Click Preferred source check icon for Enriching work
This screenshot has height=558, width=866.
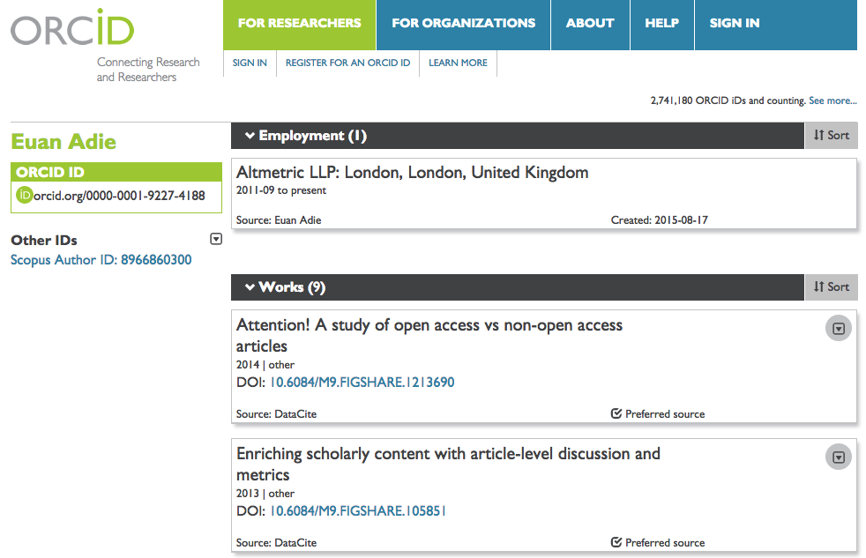pos(616,542)
